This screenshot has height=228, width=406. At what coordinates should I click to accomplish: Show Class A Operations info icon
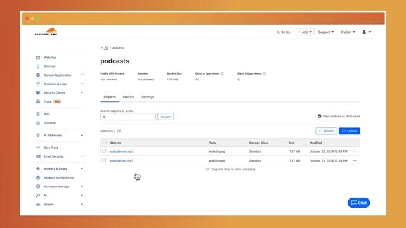pos(222,73)
